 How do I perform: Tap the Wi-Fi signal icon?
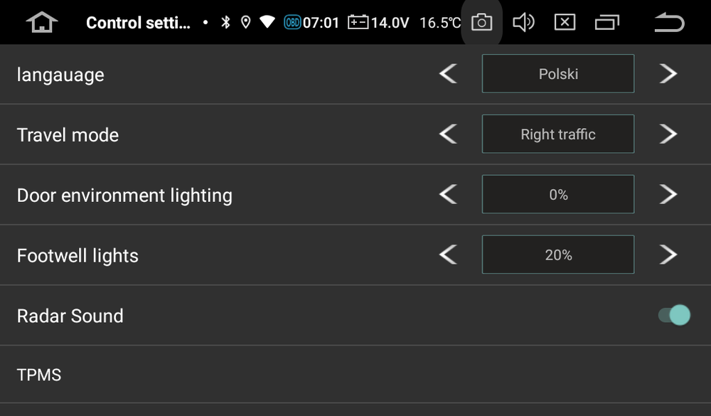pos(267,22)
